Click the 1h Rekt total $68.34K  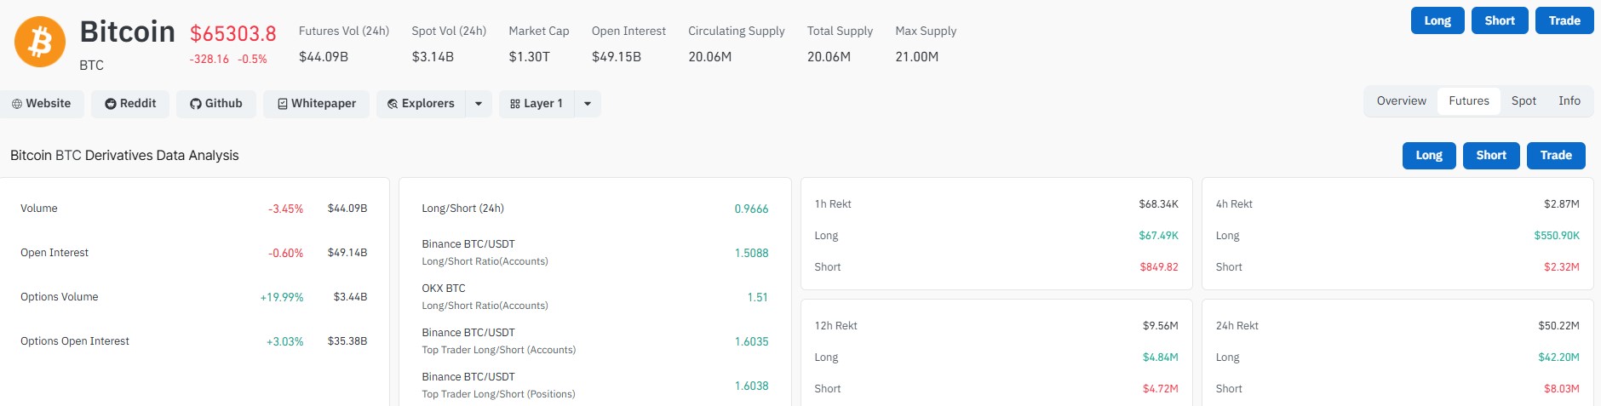click(1158, 204)
